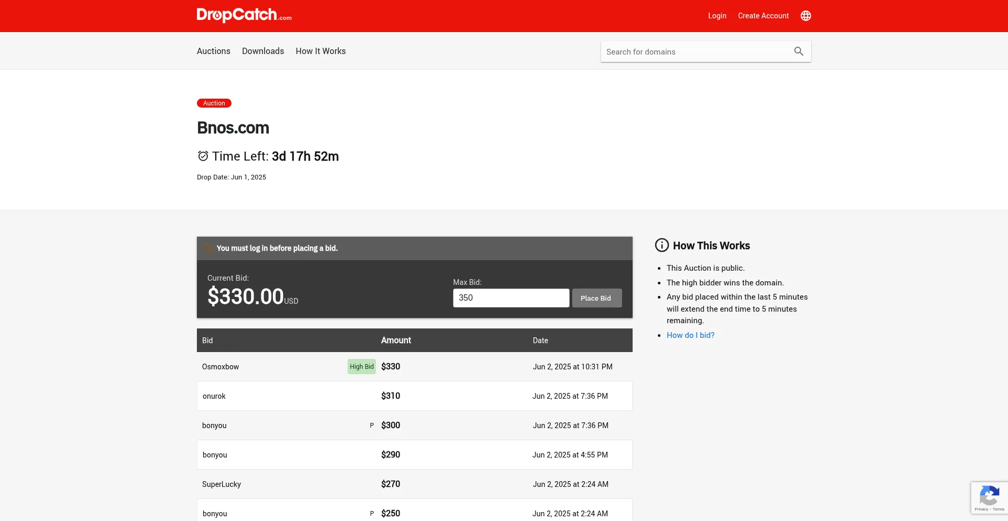Select the onurok $310 bid row
1008x521 pixels.
pyautogui.click(x=414, y=396)
